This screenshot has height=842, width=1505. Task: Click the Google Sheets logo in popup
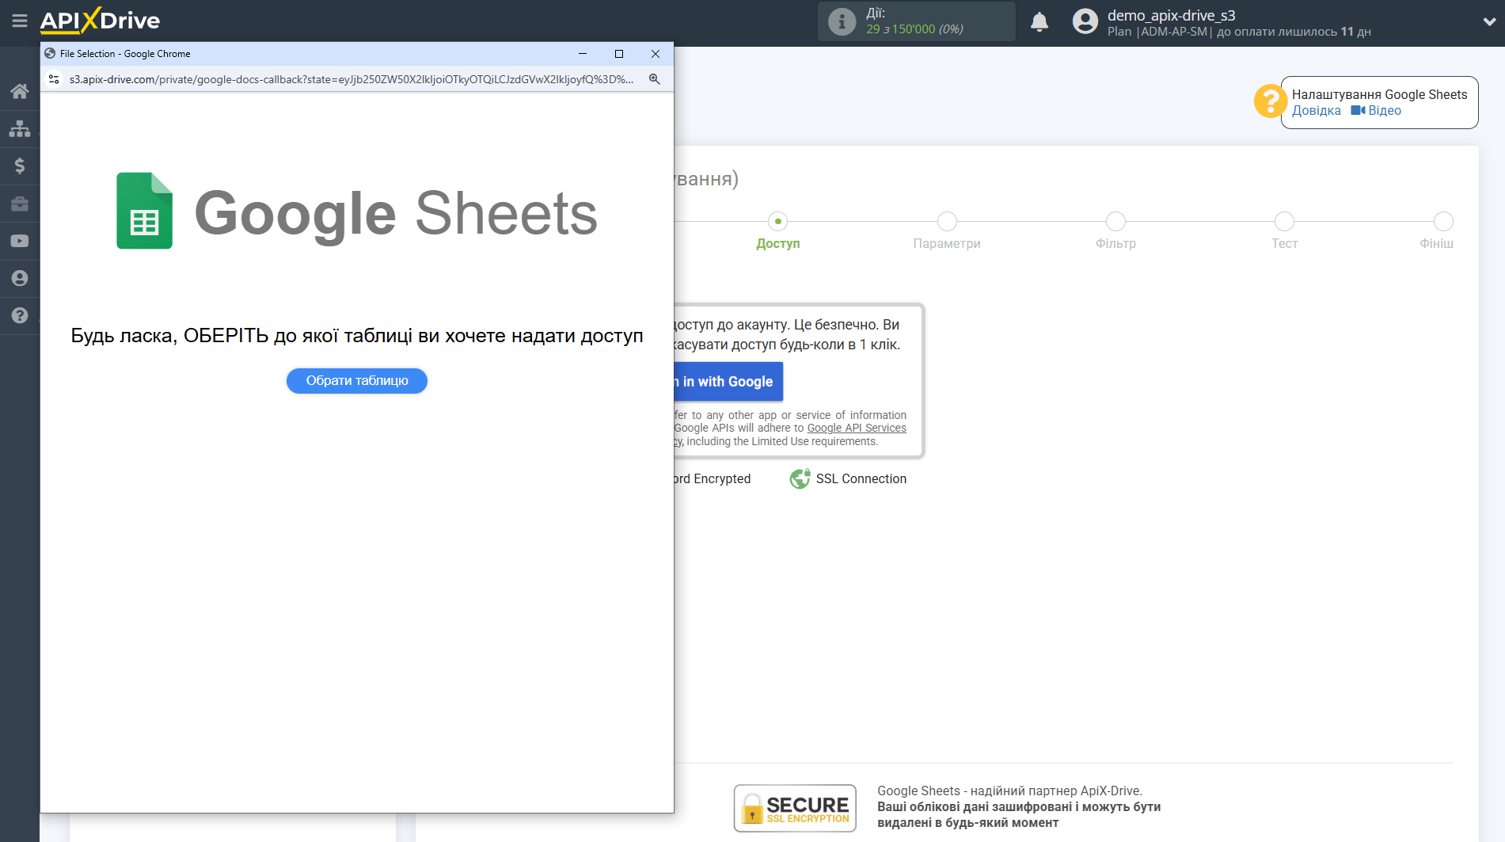pos(357,211)
